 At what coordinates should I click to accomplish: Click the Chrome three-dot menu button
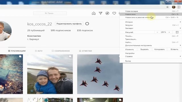179,7
